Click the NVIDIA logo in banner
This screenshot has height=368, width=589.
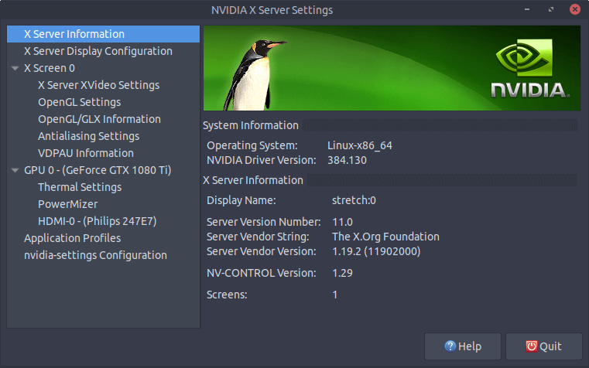point(531,70)
